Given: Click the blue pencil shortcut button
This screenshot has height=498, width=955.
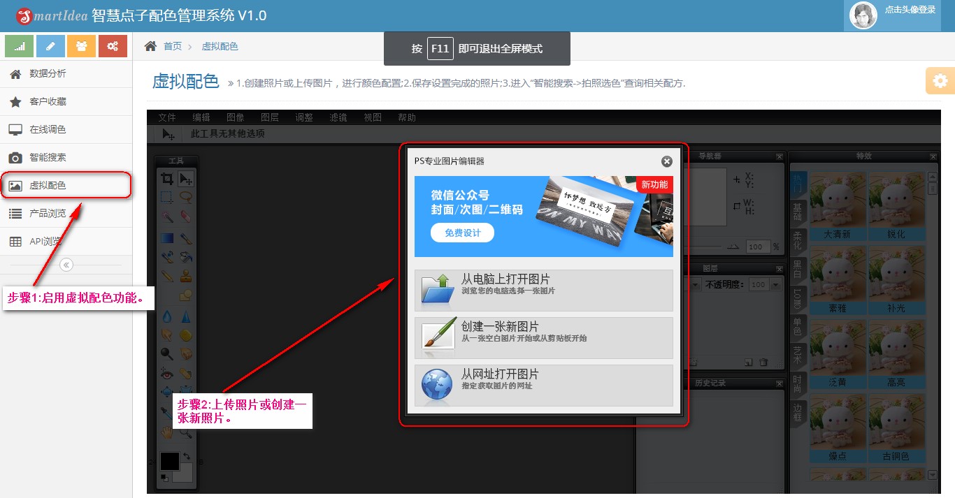Looking at the screenshot, I should click(x=50, y=46).
